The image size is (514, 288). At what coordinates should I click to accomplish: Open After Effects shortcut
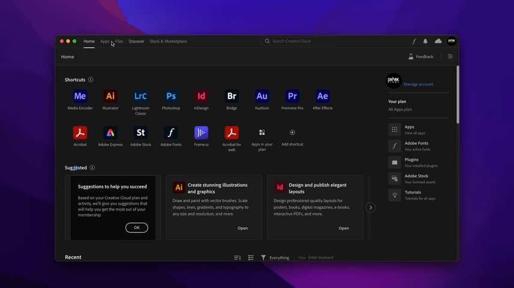(323, 96)
